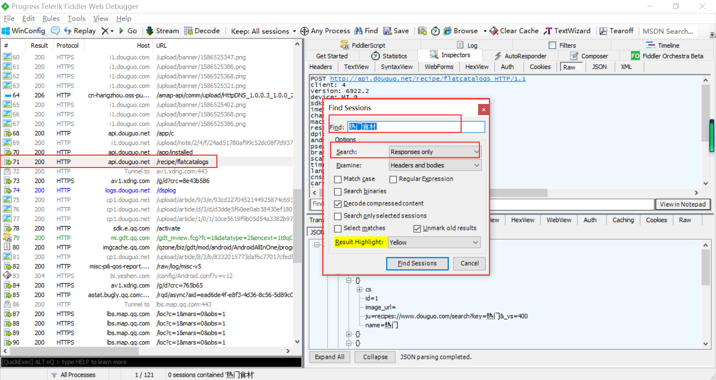Click the Browse Internet Explorer icon
The image size is (716, 380).
tap(447, 31)
